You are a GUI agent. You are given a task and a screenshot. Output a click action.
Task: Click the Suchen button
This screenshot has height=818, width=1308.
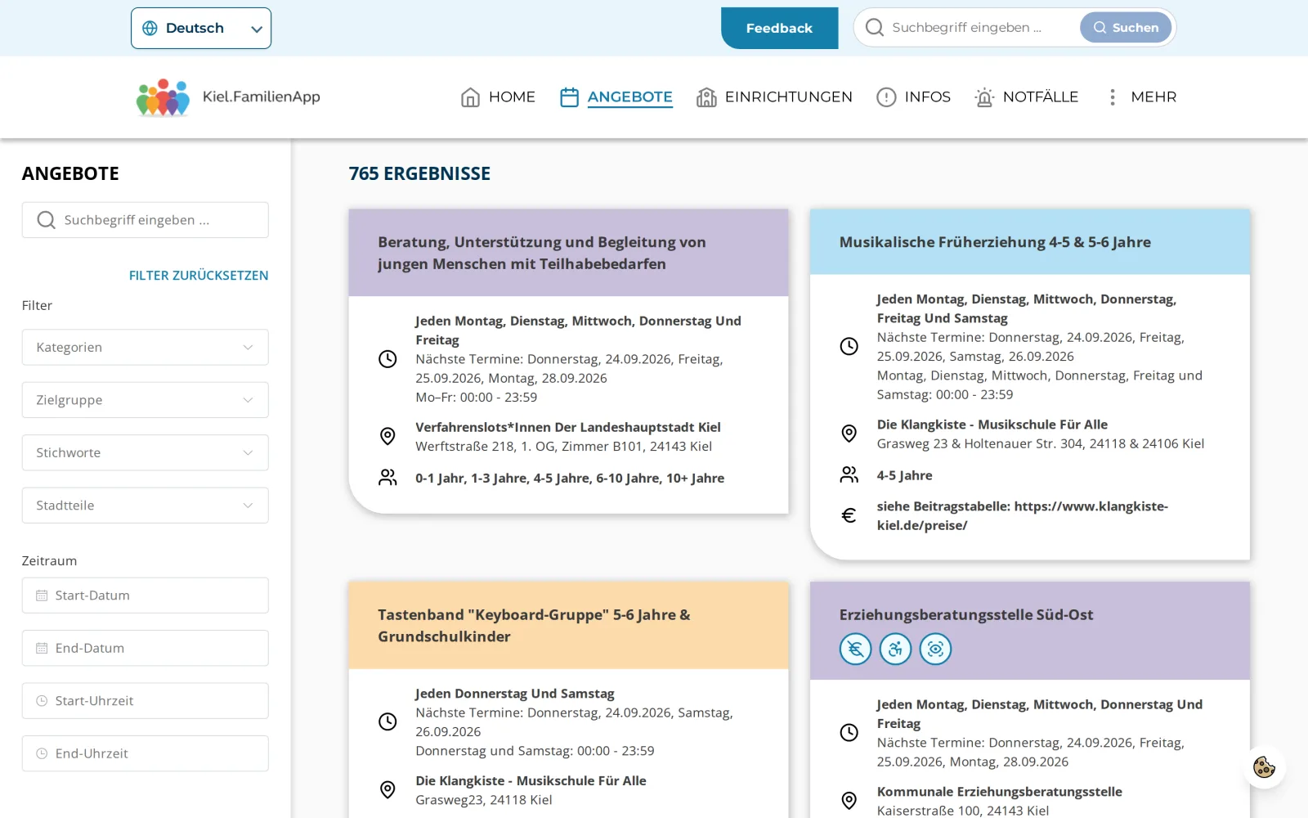(1126, 28)
